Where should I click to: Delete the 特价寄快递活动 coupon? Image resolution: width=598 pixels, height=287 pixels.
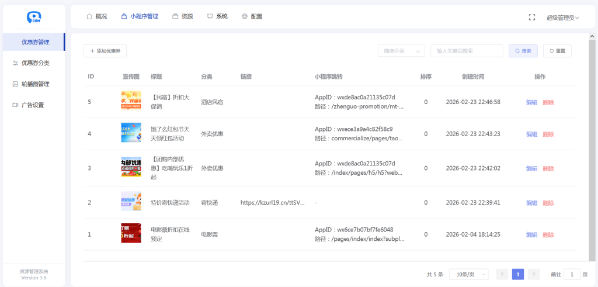(548, 203)
